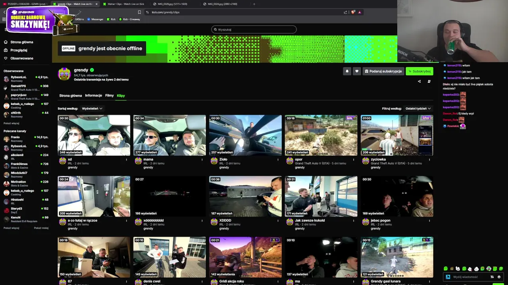Open Obserwowane in the left sidebar
The width and height of the screenshot is (508, 285).
coord(21,58)
